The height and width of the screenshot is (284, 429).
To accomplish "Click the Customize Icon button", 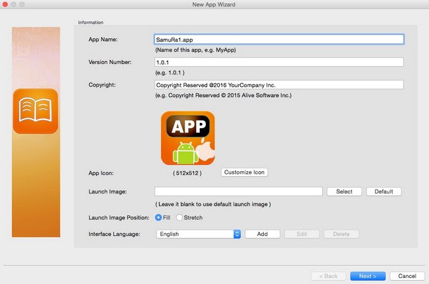I will (244, 172).
